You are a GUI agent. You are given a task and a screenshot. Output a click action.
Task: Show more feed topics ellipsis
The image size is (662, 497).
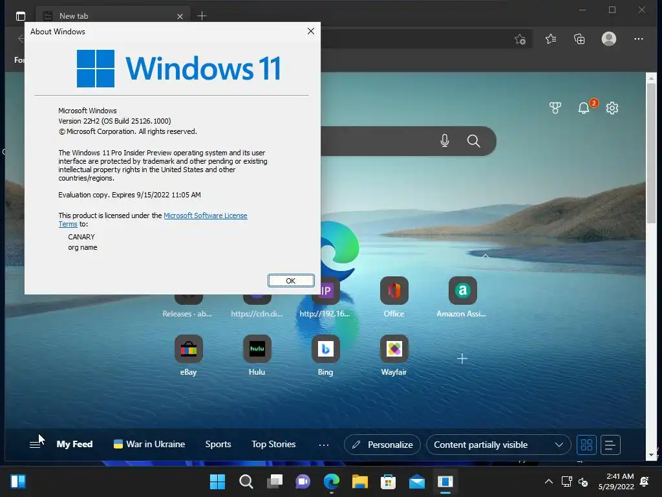324,445
